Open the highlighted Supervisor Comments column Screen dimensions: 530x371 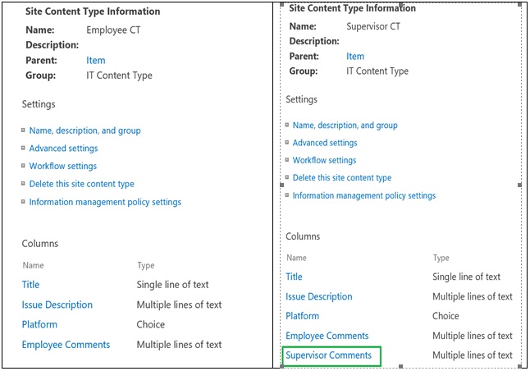(x=328, y=355)
